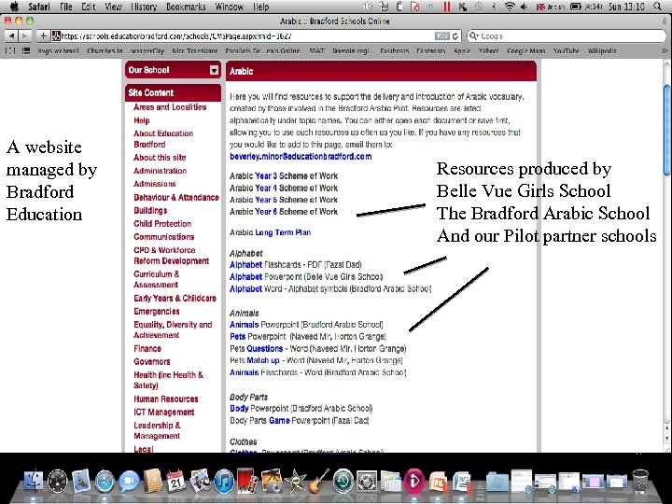
Task: Open Areas and Localities in Site Content
Action: [170, 107]
